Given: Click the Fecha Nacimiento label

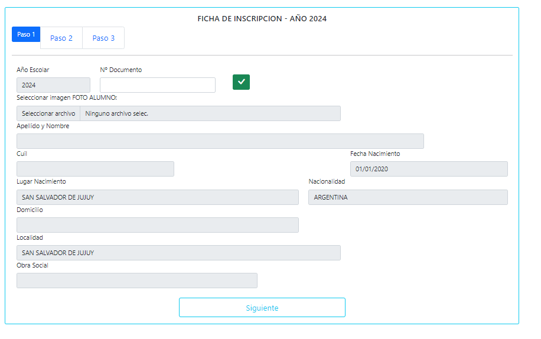Looking at the screenshot, I should tap(375, 154).
